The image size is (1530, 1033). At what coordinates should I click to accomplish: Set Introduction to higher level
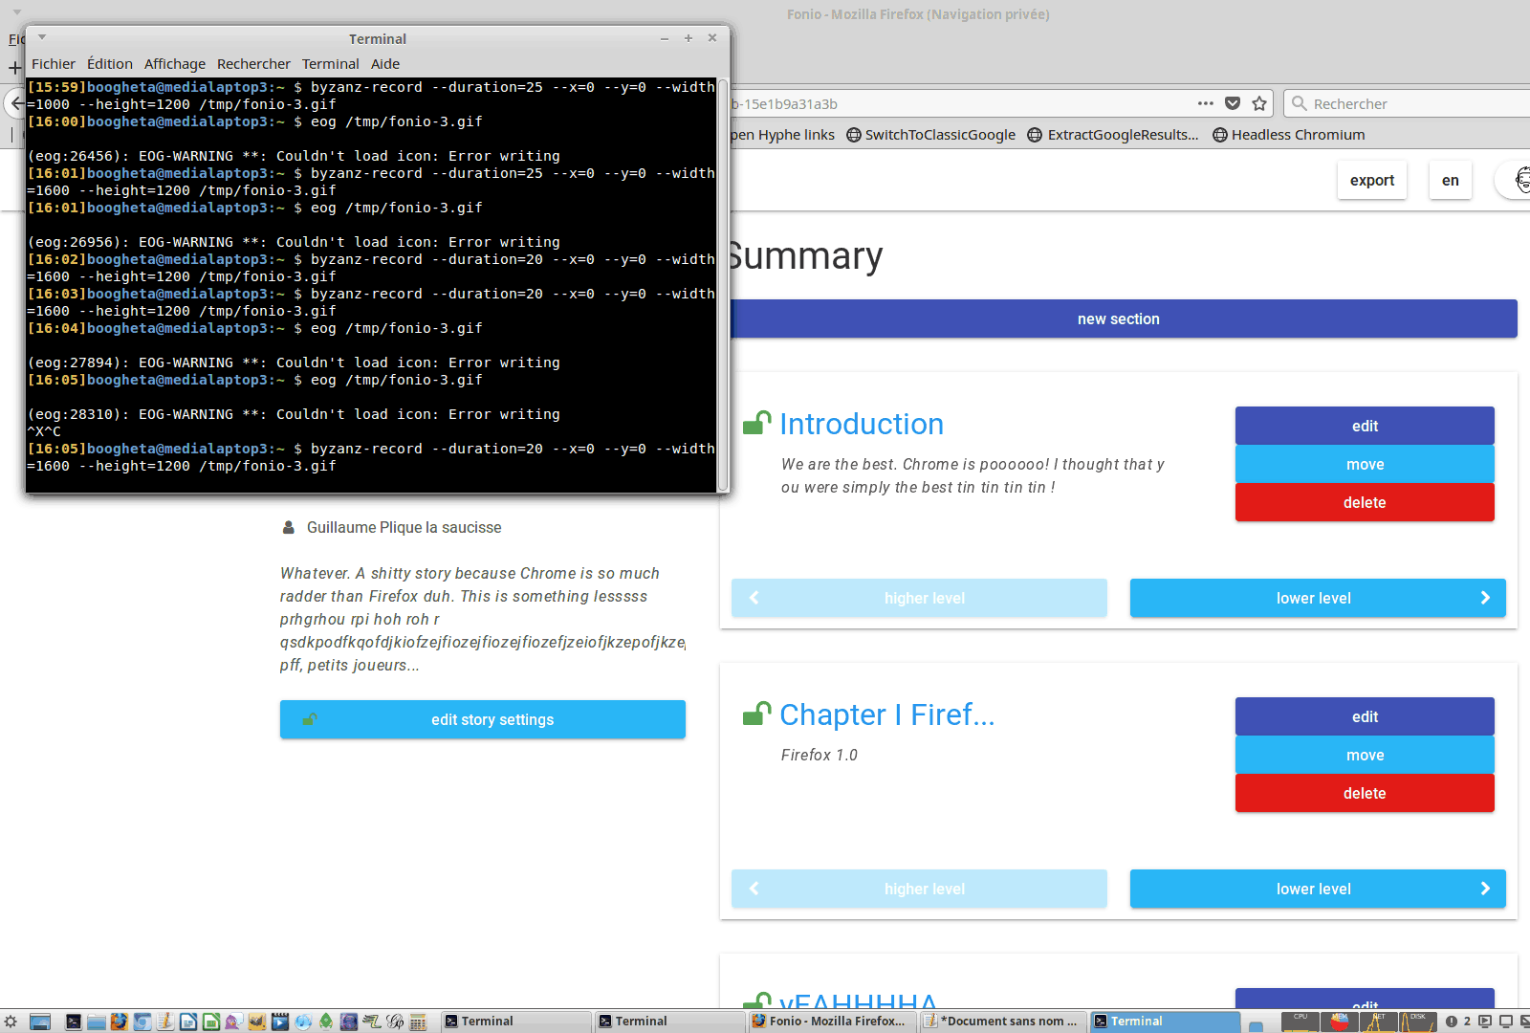pos(919,598)
